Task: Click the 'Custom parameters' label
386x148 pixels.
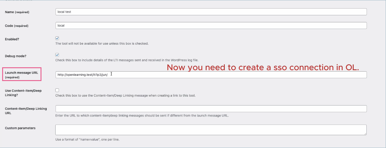Action: pos(20,128)
